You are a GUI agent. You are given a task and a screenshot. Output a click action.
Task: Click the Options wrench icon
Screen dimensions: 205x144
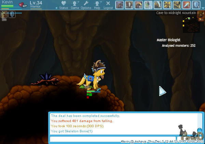(86, 5)
